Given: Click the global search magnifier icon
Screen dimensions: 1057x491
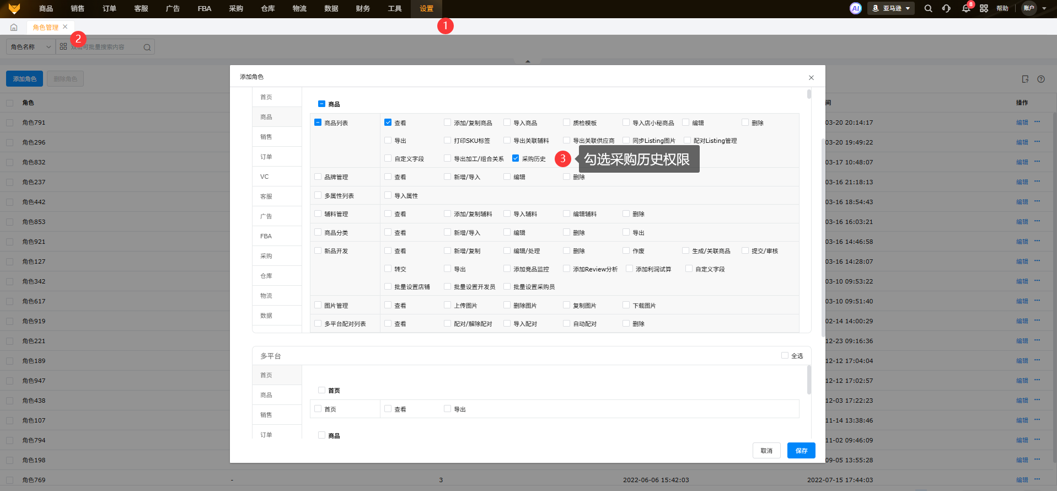Looking at the screenshot, I should (928, 8).
